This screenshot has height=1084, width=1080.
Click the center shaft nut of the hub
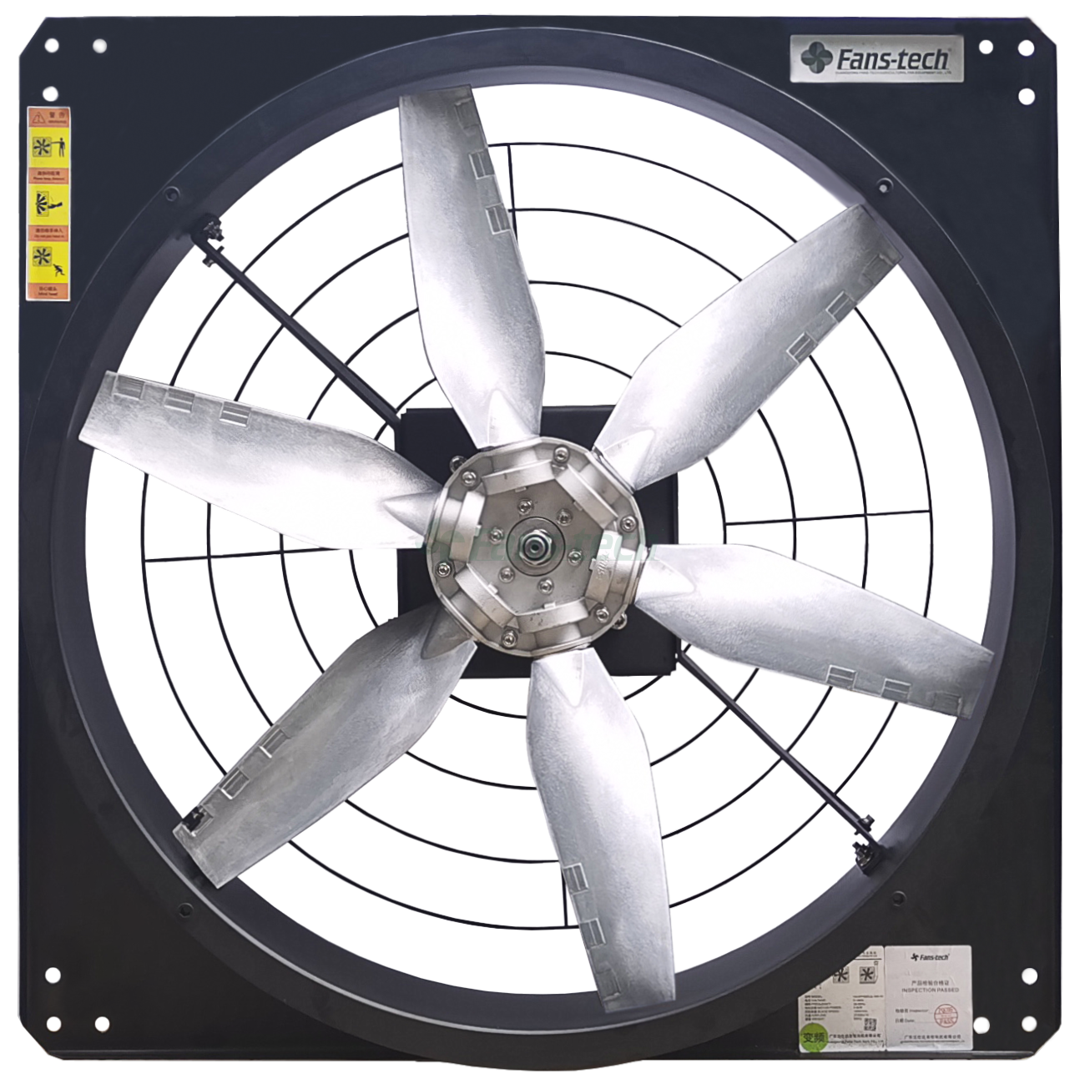(530, 547)
